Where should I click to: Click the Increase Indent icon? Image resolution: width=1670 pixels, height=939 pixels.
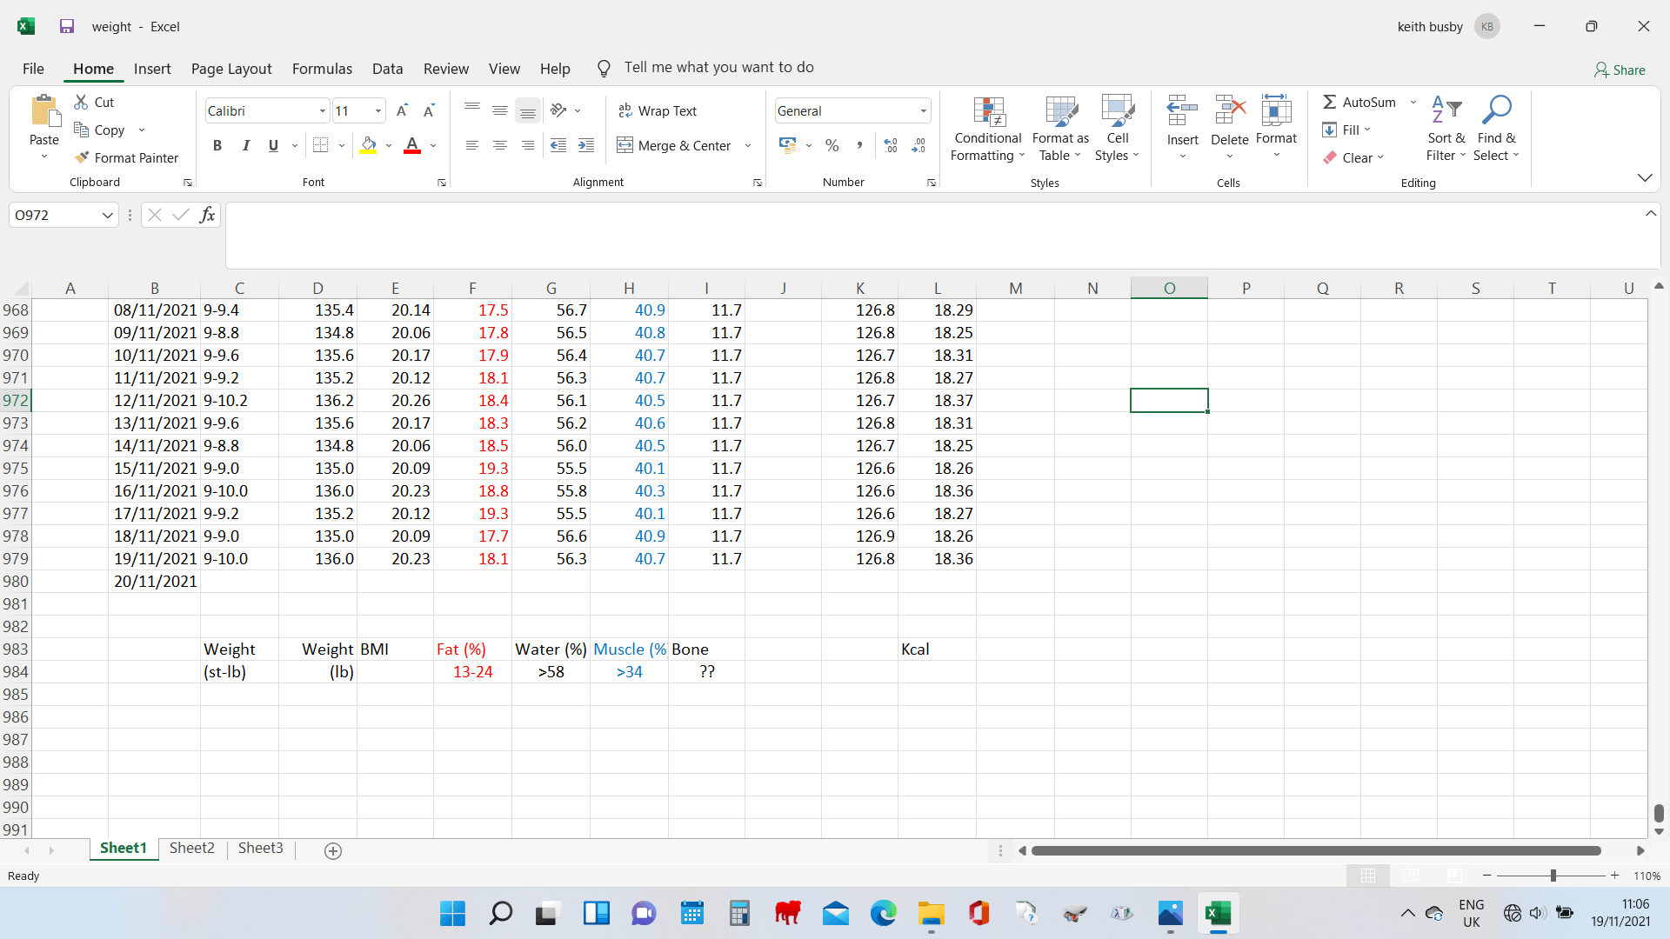click(x=587, y=145)
